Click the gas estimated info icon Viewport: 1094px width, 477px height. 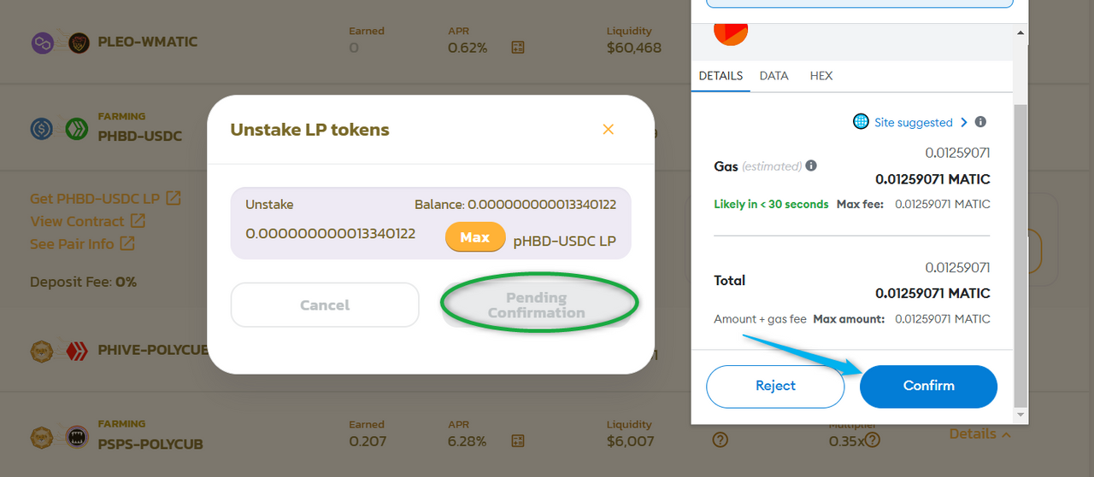[811, 166]
